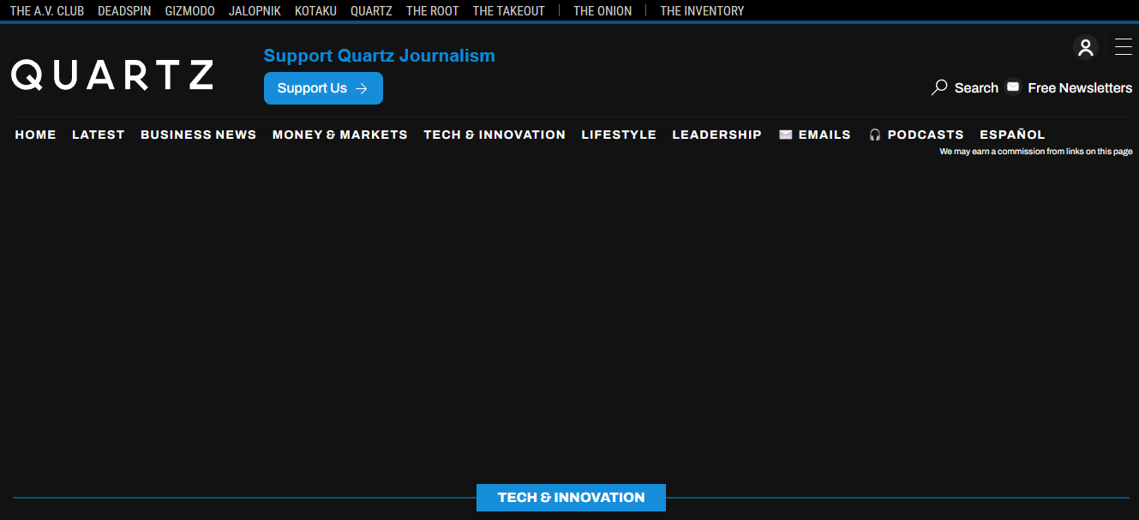1139x520 pixels.
Task: Visit The A.V. Club site link
Action: click(47, 11)
